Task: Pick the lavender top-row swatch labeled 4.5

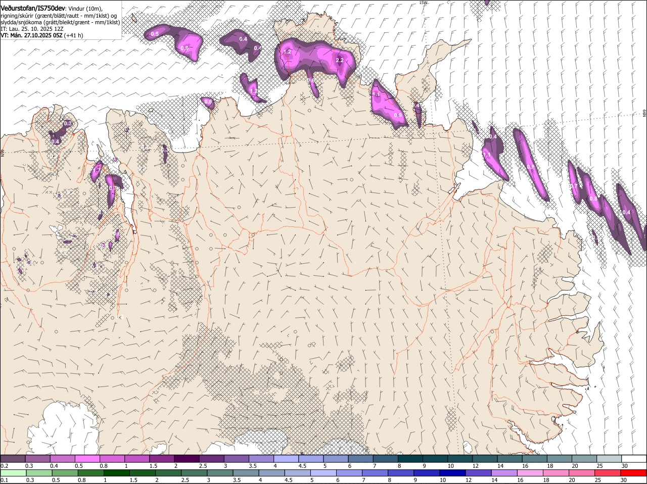Action: pyautogui.click(x=311, y=459)
